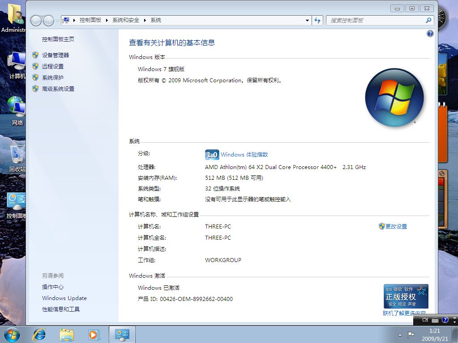Launch Windows Media Player from the taskbar

[x=94, y=335]
